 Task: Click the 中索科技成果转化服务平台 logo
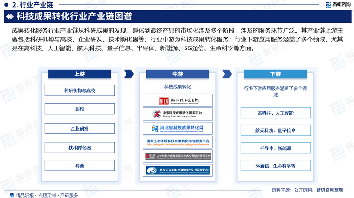click(x=177, y=114)
